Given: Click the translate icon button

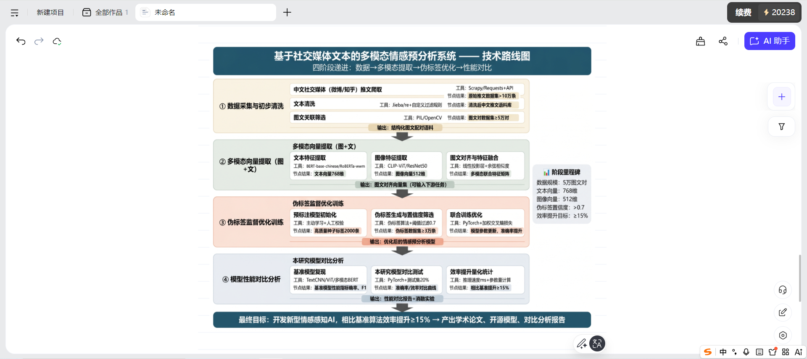Looking at the screenshot, I should click(x=597, y=343).
